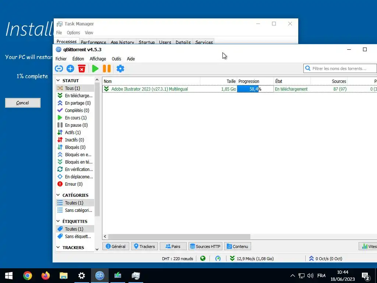377x283 pixels.
Task: Select the Inactifs (0) filter
Action: (x=75, y=140)
